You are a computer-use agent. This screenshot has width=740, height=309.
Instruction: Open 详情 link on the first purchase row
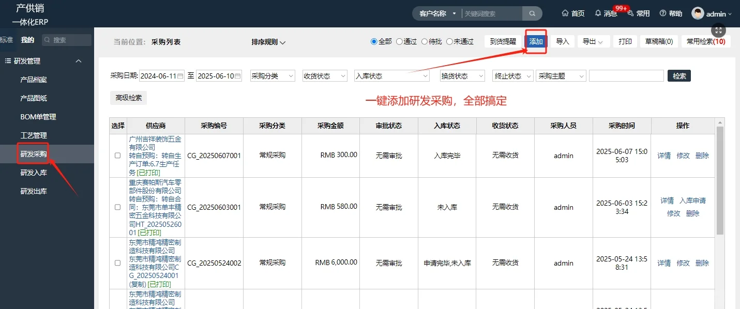coord(663,155)
